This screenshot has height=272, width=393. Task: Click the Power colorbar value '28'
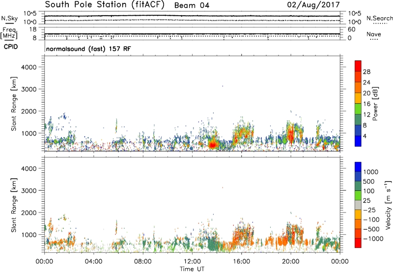(x=366, y=72)
